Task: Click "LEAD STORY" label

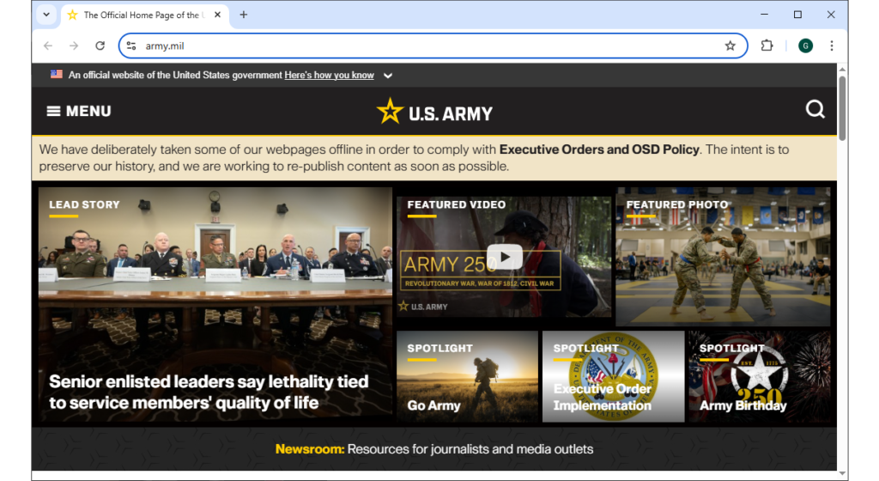Action: [84, 204]
